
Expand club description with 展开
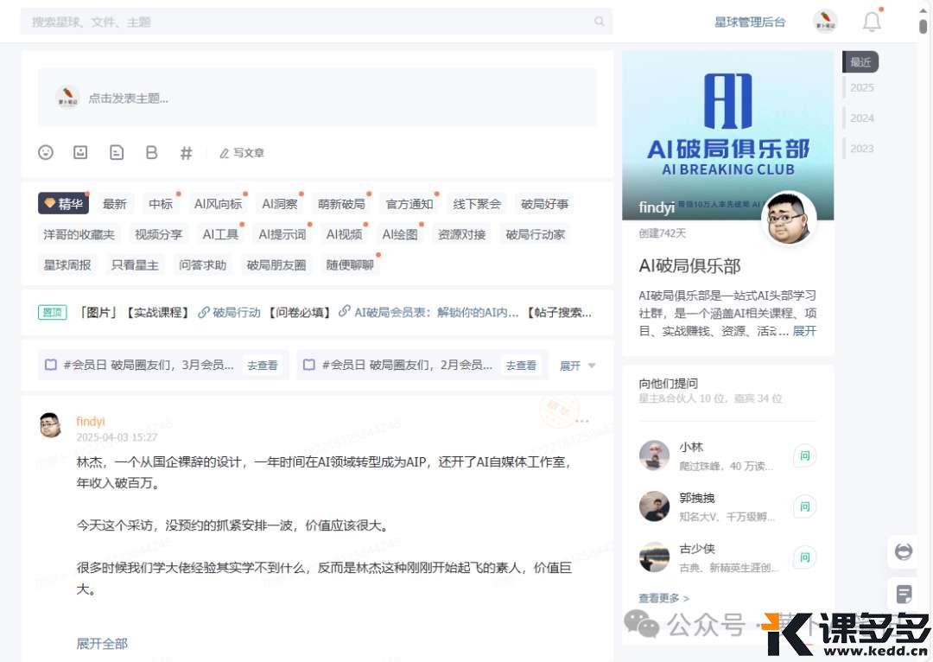pyautogui.click(x=804, y=330)
